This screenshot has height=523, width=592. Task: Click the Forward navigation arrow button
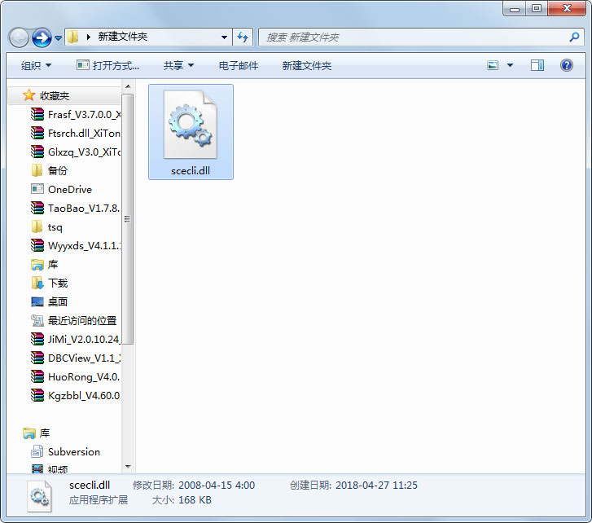[x=42, y=37]
